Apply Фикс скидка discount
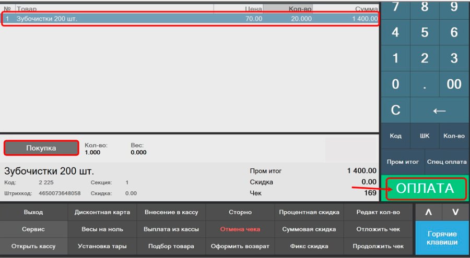The width and height of the screenshot is (470, 258). [309, 247]
